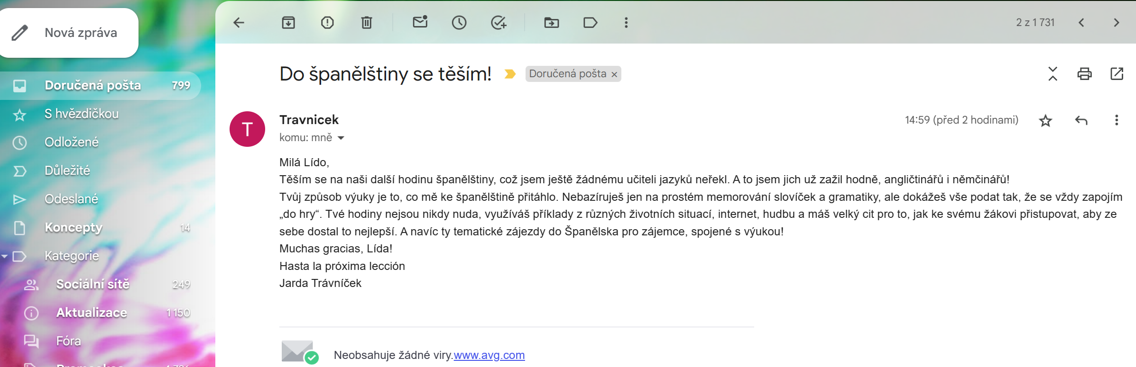Viewport: 1136px width, 367px height.
Task: Print the email conversation
Action: point(1084,74)
